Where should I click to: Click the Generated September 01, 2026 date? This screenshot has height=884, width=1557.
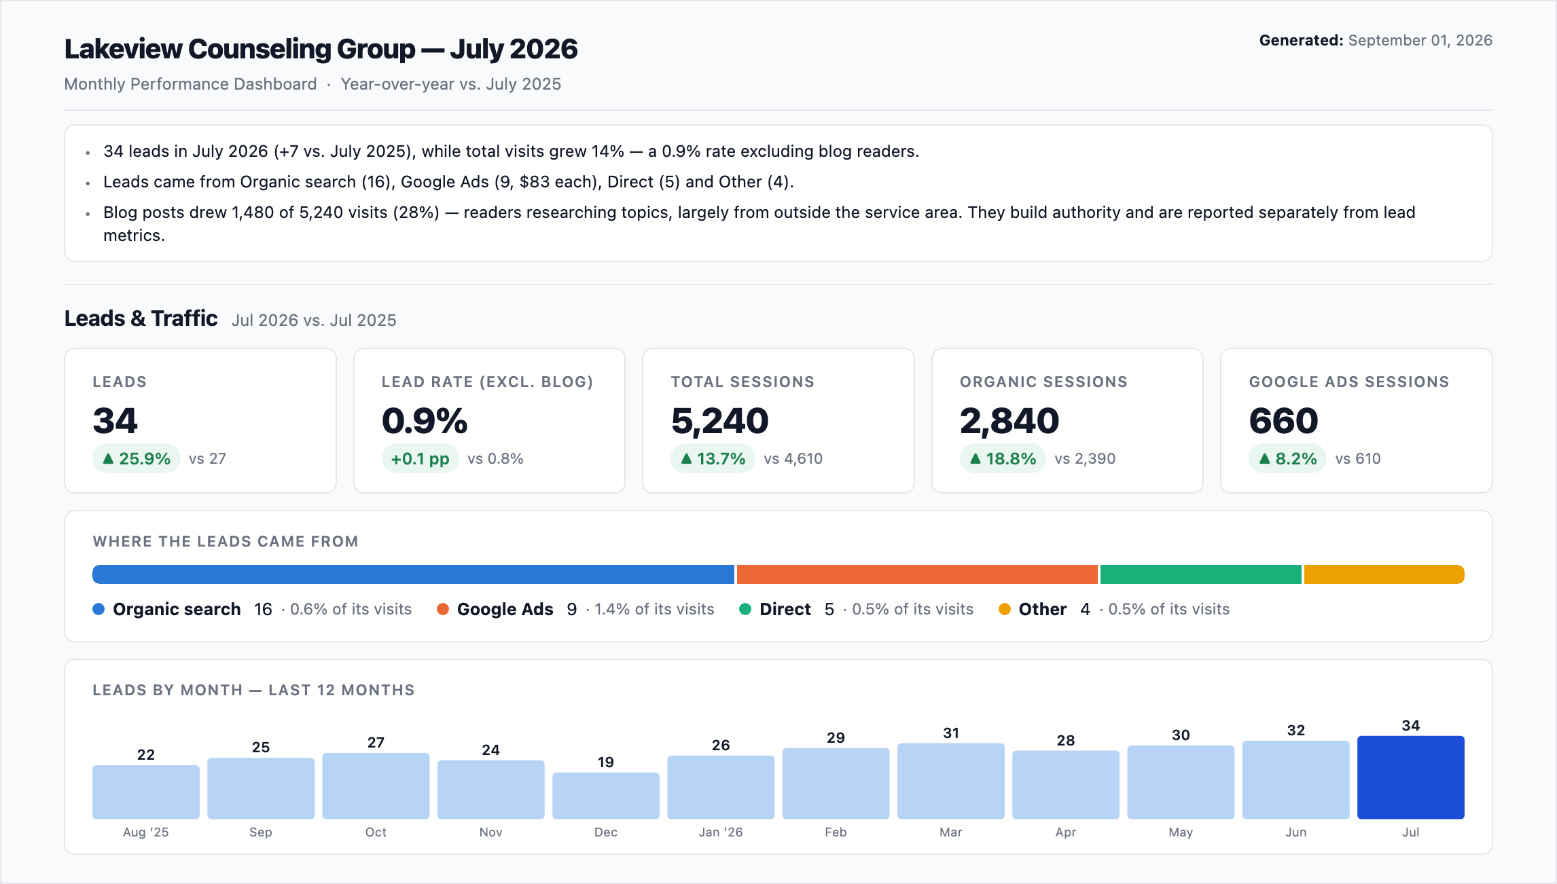coord(1376,41)
